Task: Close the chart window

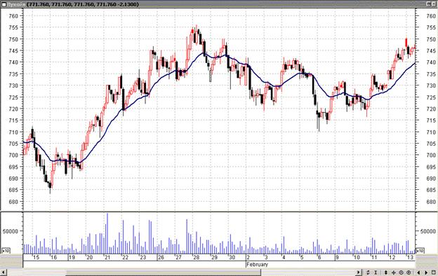Action: click(434, 4)
